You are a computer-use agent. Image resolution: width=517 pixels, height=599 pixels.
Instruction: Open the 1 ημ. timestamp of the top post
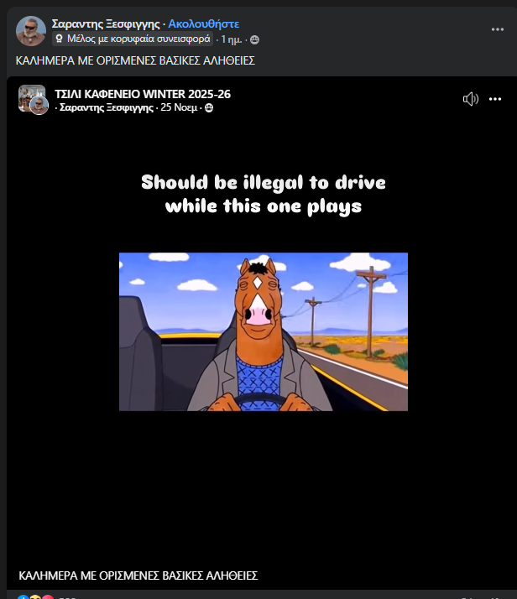pos(232,39)
